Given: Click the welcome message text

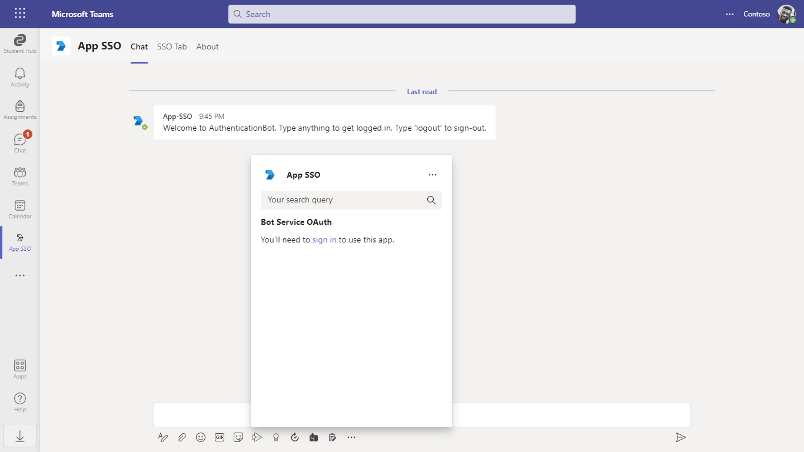Looking at the screenshot, I should (325, 128).
